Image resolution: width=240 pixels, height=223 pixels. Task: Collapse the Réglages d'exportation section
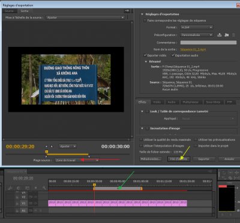click(x=142, y=14)
